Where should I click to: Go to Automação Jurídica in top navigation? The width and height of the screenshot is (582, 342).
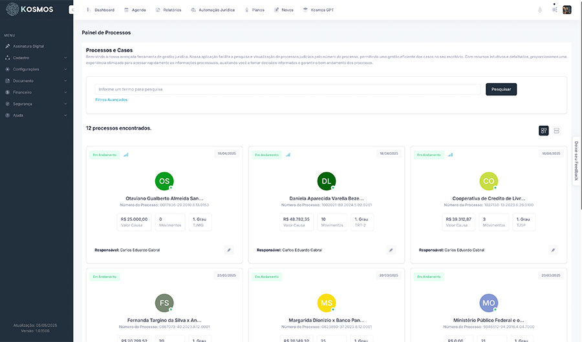(x=213, y=10)
